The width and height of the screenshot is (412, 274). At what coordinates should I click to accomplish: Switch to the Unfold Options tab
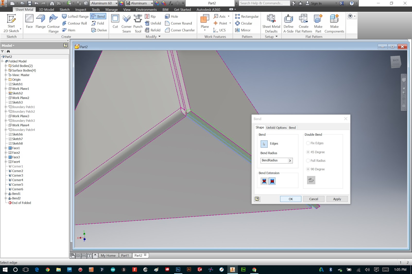[276, 127]
